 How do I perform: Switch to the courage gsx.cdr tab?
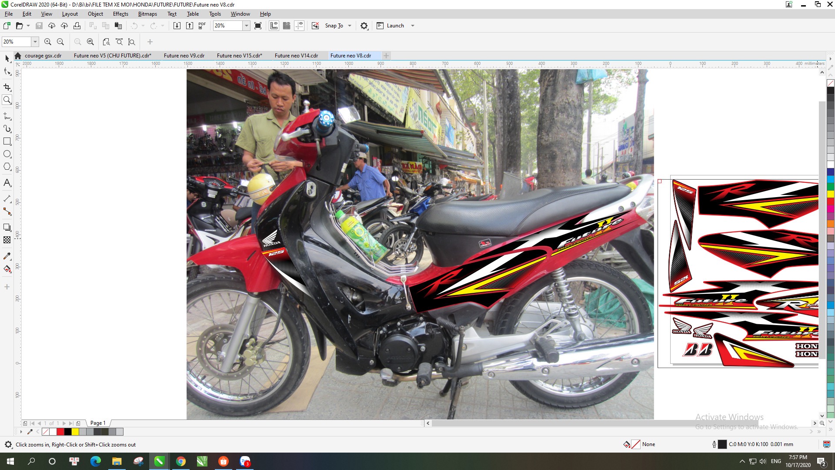(x=43, y=56)
